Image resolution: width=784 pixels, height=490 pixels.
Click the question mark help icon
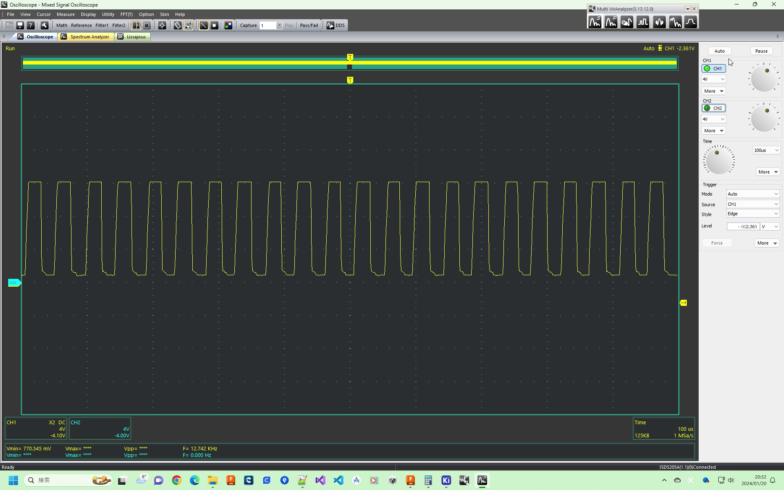[30, 25]
